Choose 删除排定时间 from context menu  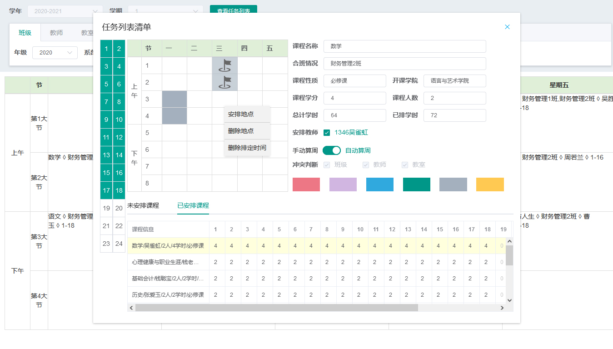[x=247, y=148]
